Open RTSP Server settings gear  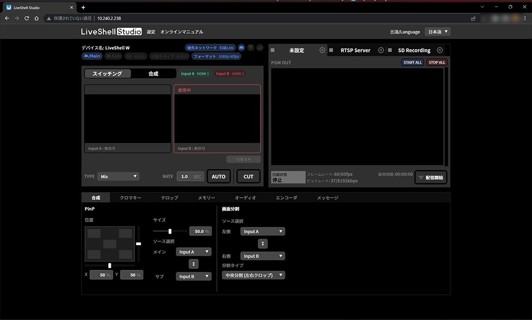[x=381, y=50]
